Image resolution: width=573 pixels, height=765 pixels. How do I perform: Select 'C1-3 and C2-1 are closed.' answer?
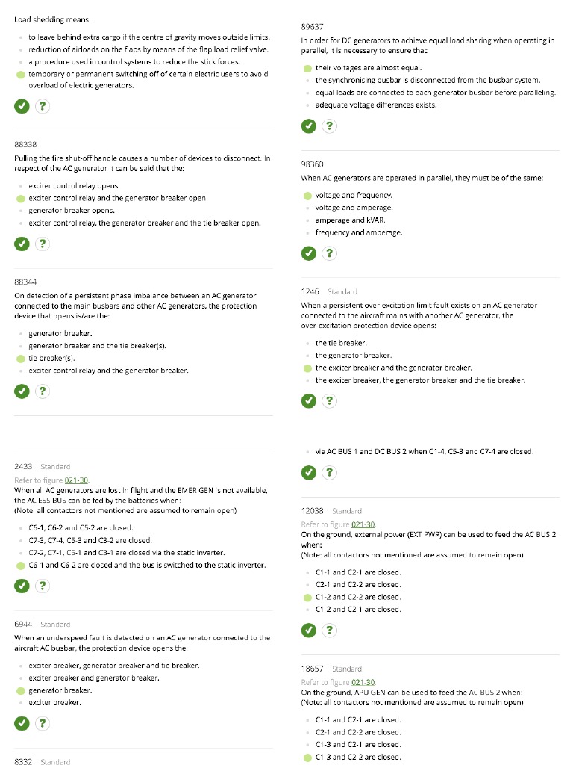coord(357,745)
